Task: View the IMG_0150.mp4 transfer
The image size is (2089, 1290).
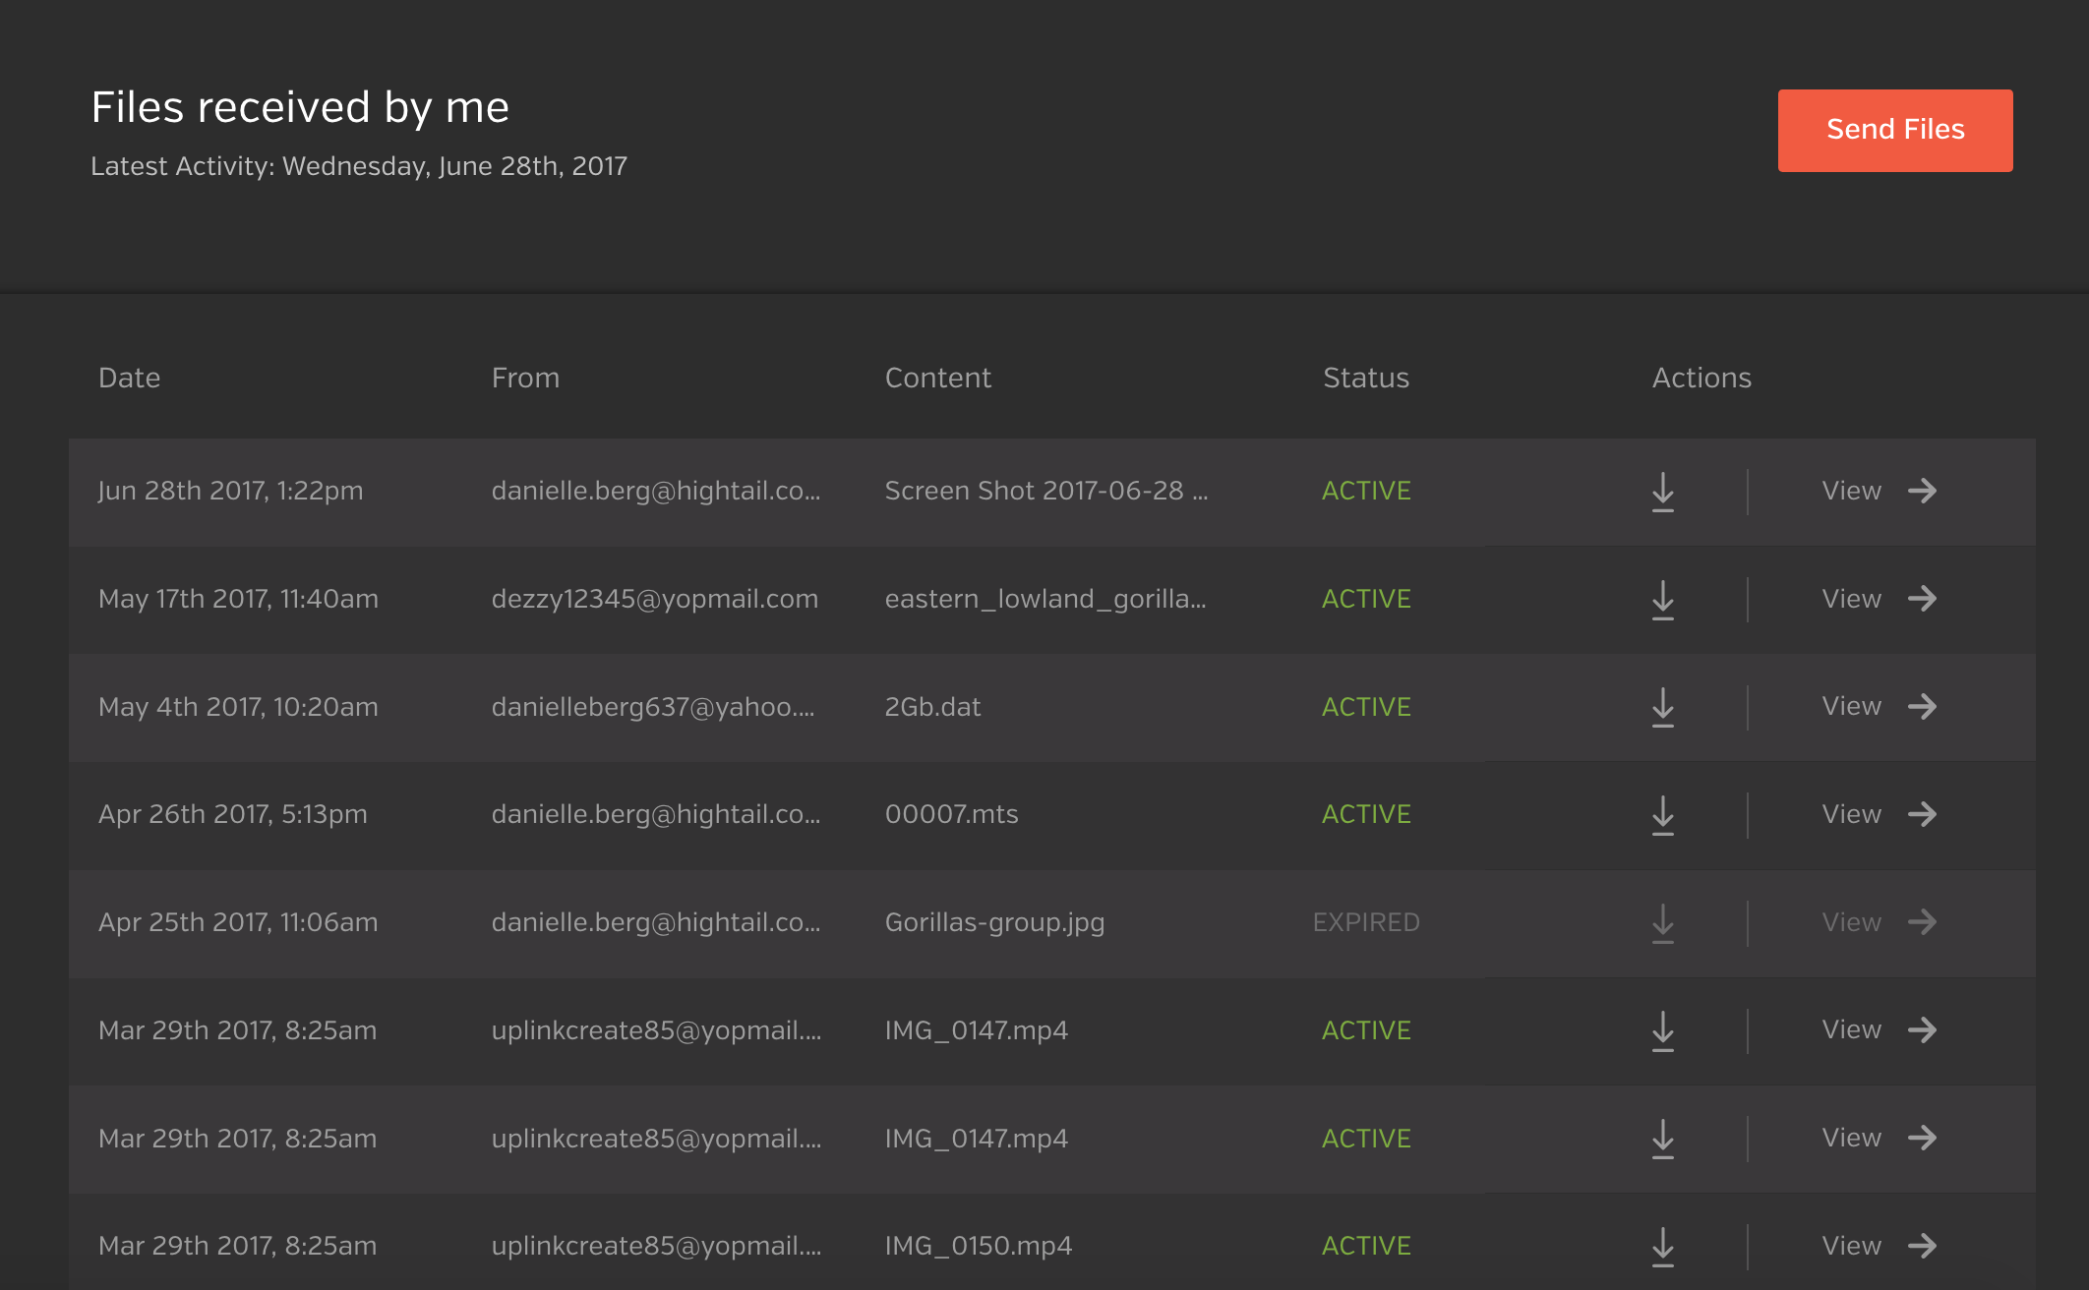Action: tap(1879, 1246)
